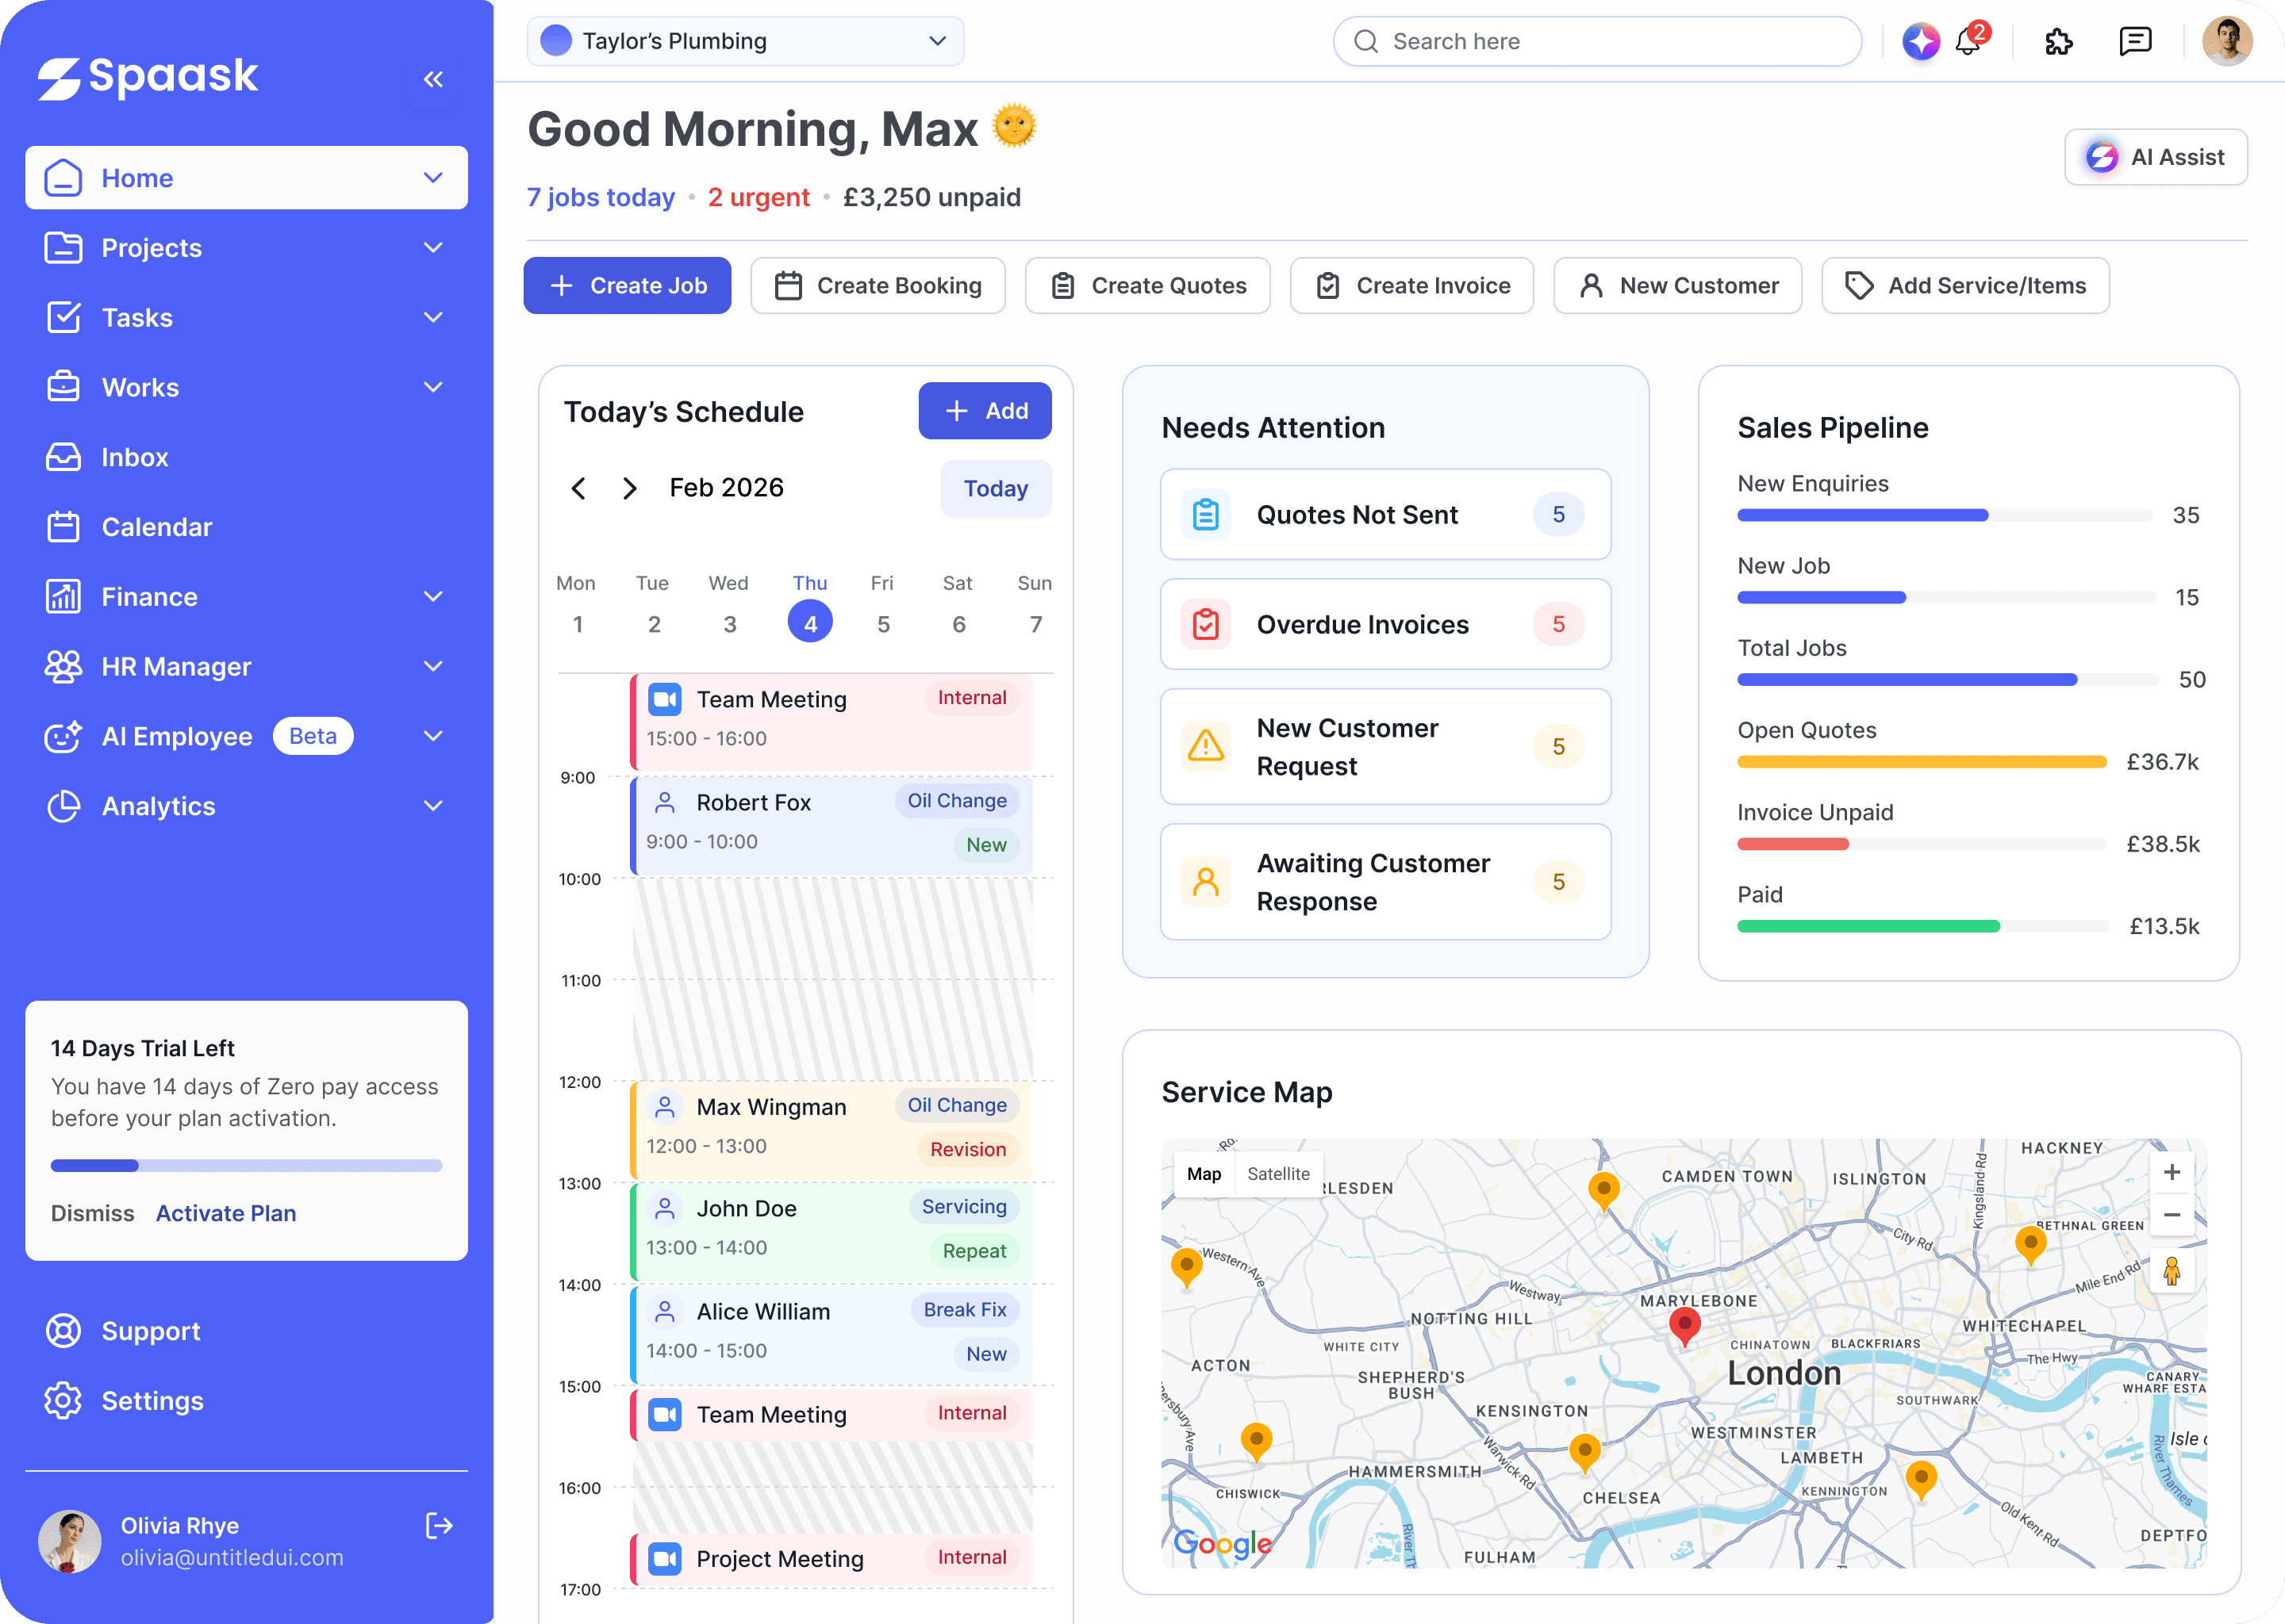
Task: Expand the Works menu chevron
Action: pos(433,388)
